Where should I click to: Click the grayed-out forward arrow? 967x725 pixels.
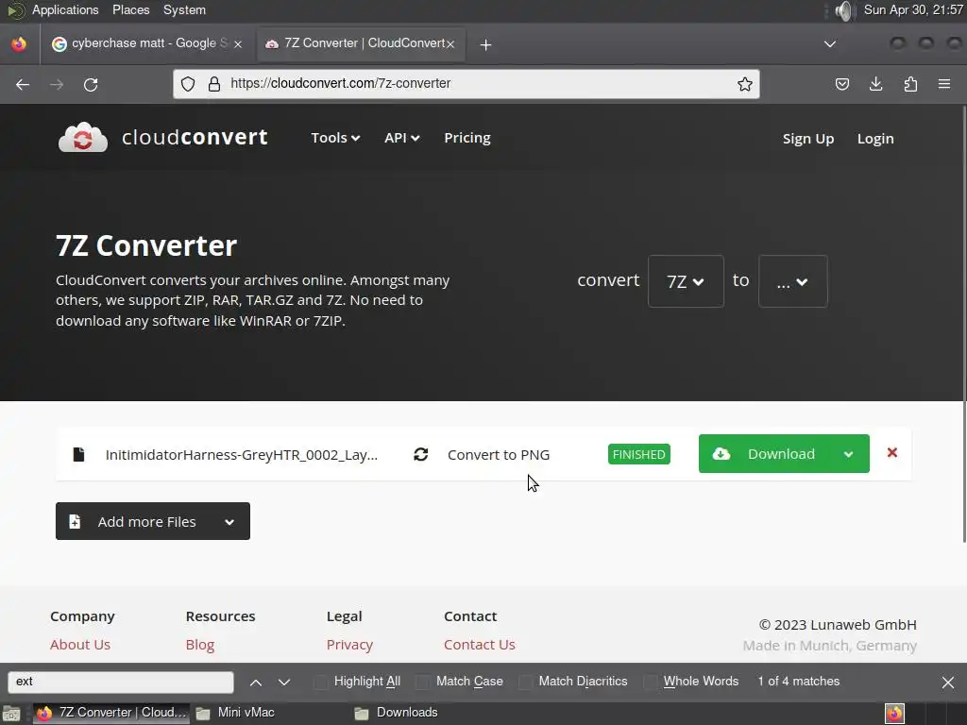pos(57,84)
